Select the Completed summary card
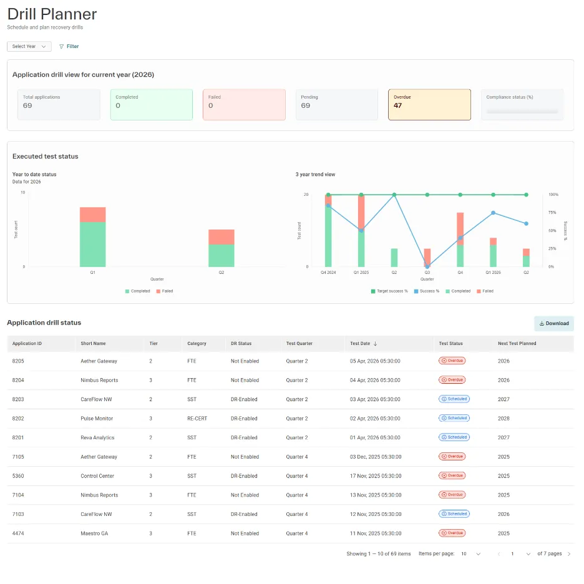Viewport: 584px width, 584px height. point(152,105)
